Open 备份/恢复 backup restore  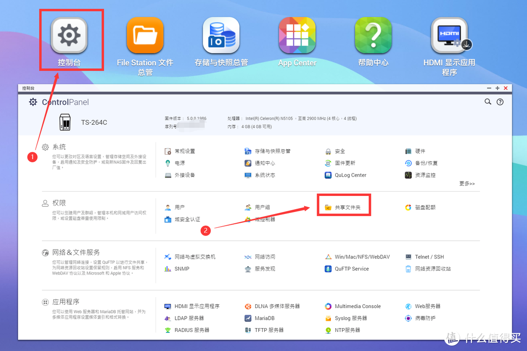pyautogui.click(x=421, y=163)
